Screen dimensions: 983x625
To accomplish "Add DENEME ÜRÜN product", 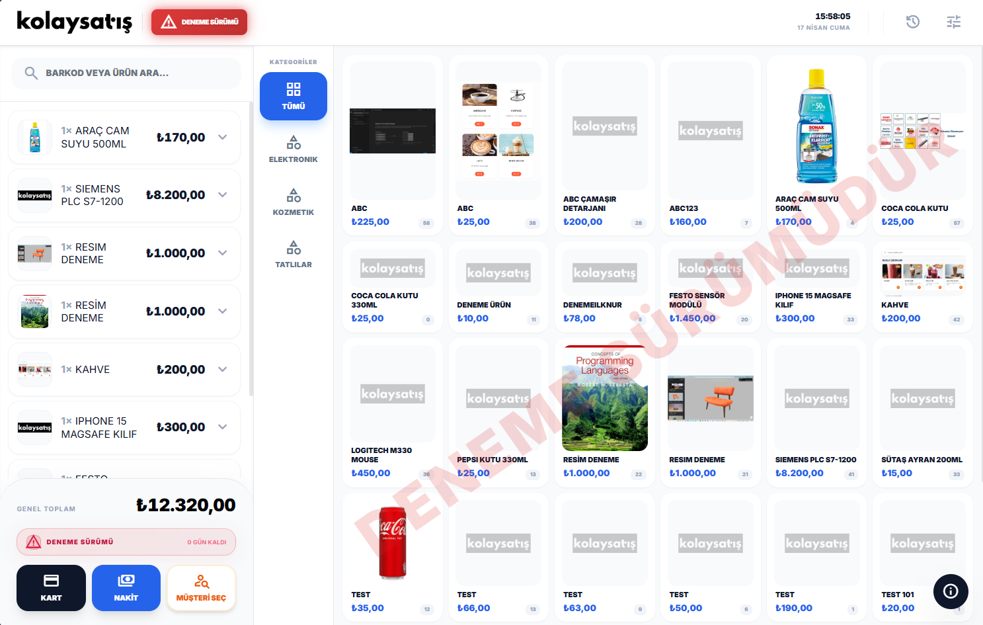I will [x=498, y=287].
